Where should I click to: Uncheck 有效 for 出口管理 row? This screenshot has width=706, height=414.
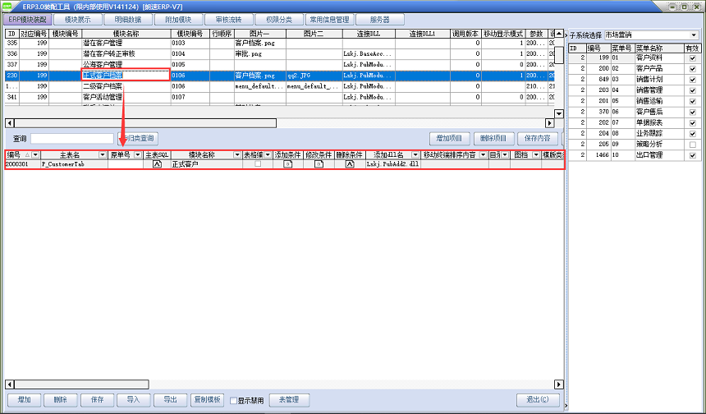click(x=693, y=154)
